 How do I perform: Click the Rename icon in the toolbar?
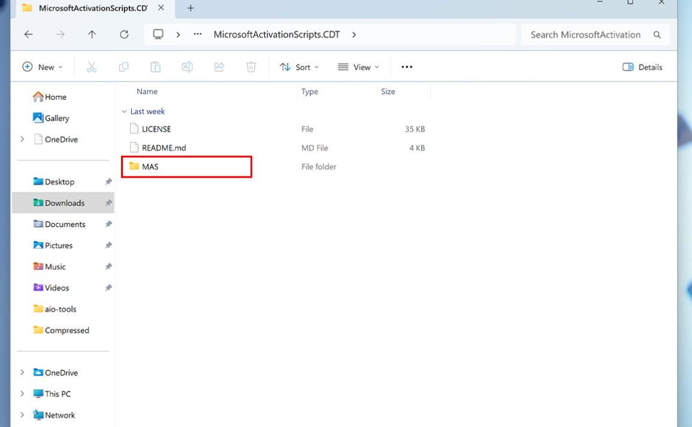click(x=187, y=66)
